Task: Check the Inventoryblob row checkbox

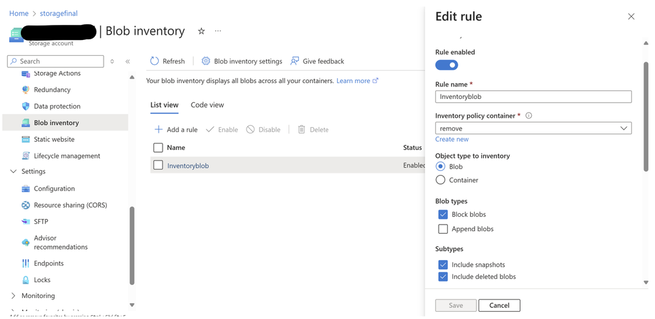Action: click(x=158, y=165)
